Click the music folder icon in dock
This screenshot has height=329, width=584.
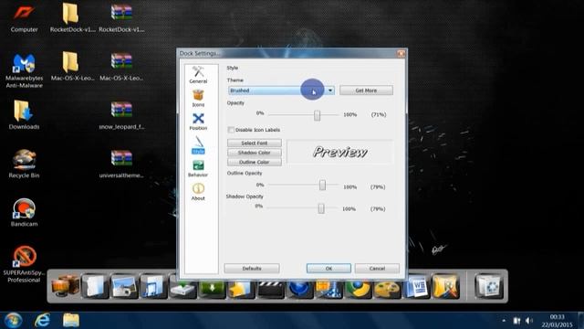point(153,286)
